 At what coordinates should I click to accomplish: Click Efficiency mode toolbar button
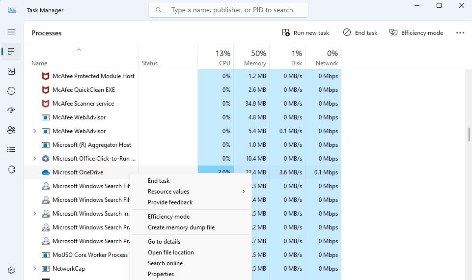click(x=416, y=32)
